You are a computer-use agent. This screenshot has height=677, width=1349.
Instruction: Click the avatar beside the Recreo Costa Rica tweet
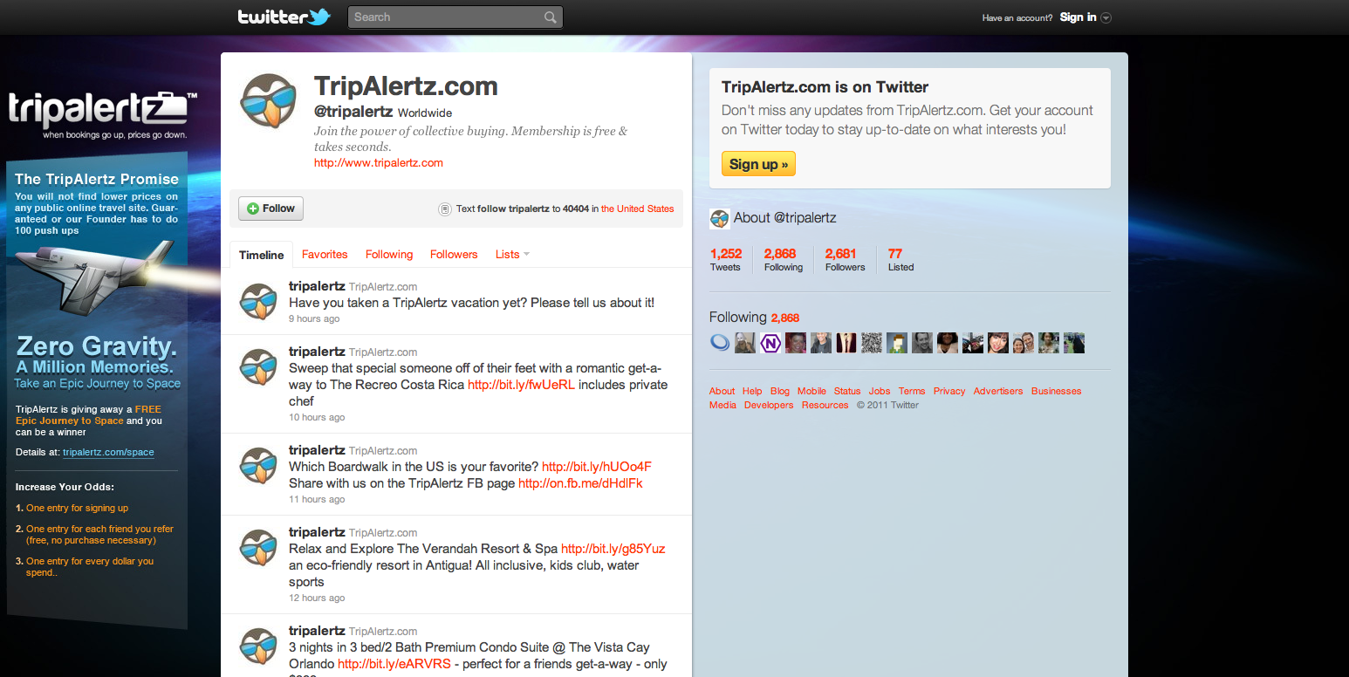point(259,367)
